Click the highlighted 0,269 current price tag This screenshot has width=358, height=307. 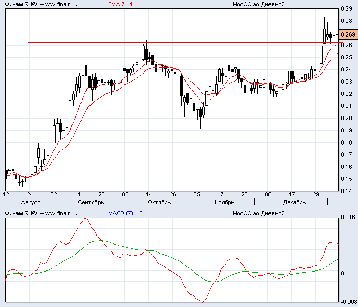click(348, 34)
